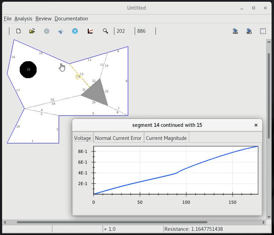Switch to the Normal Current Error tab
The width and height of the screenshot is (274, 235).
[x=118, y=138]
